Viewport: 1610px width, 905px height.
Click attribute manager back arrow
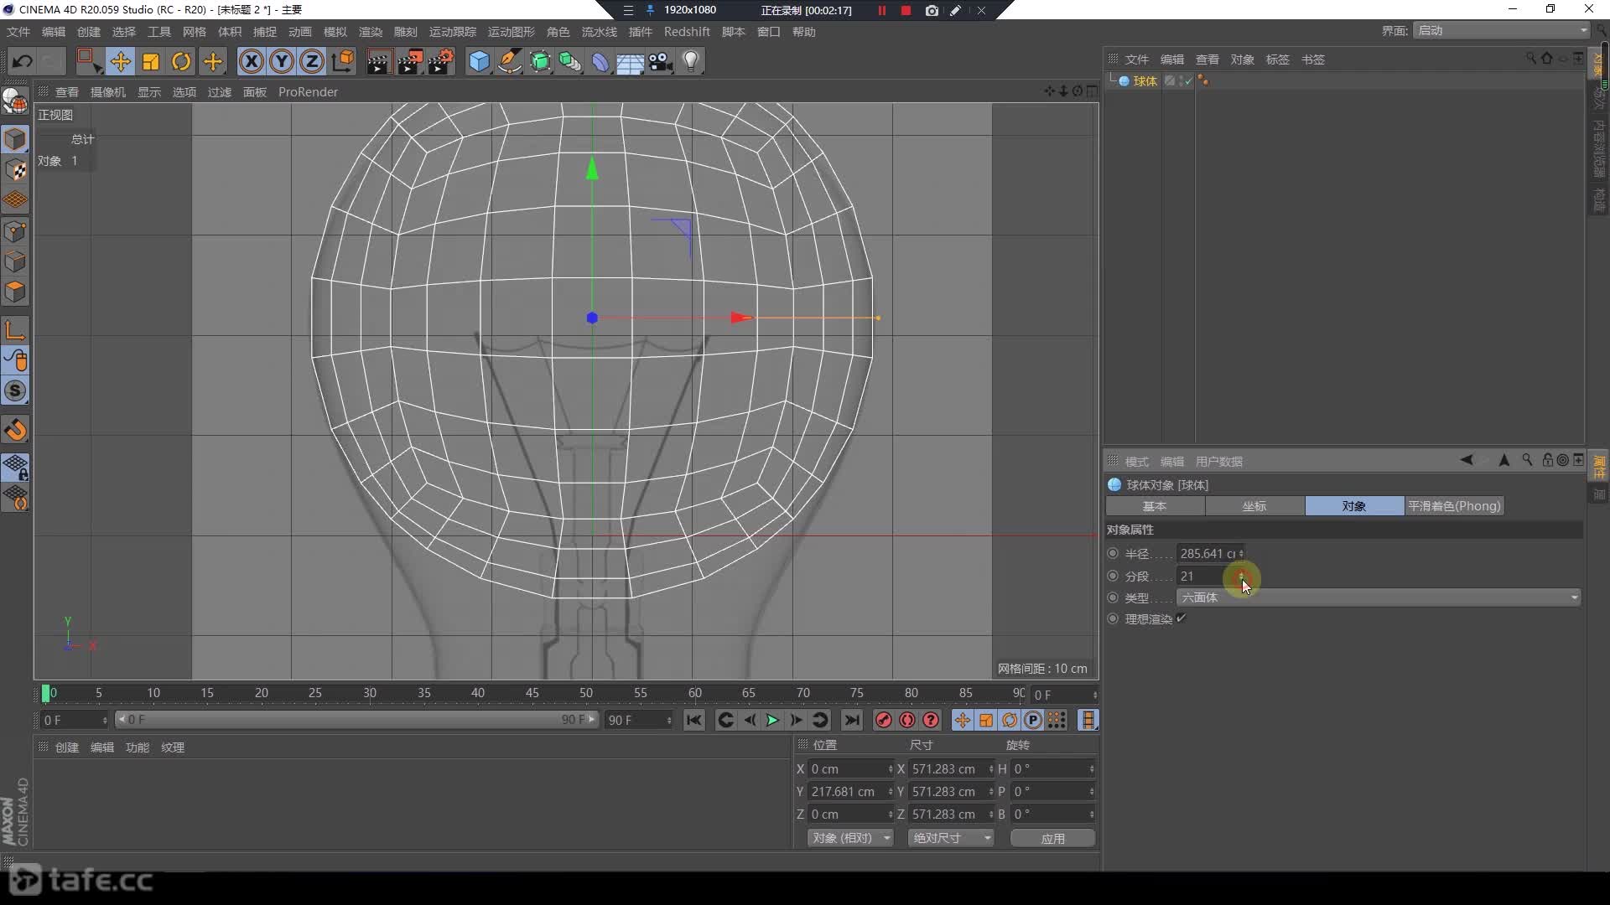(1466, 460)
